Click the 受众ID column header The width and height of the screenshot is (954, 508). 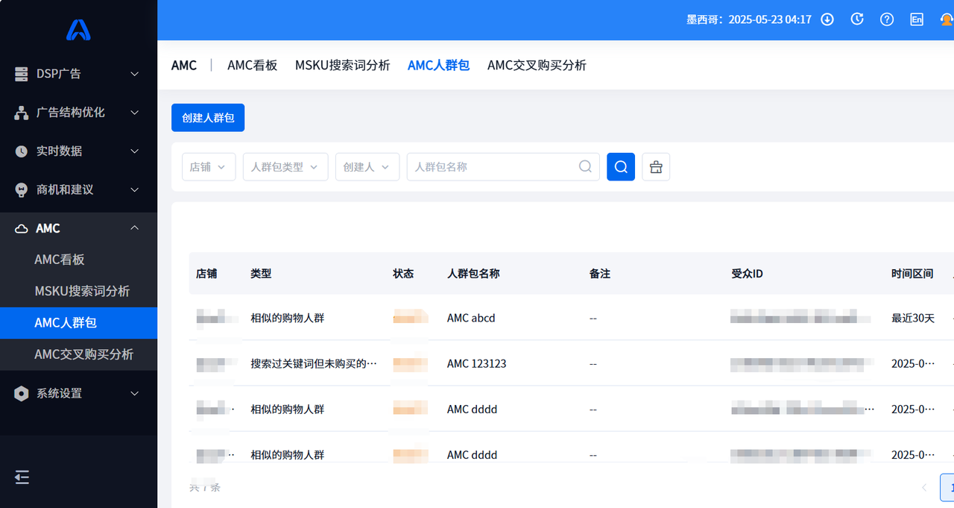tap(748, 274)
